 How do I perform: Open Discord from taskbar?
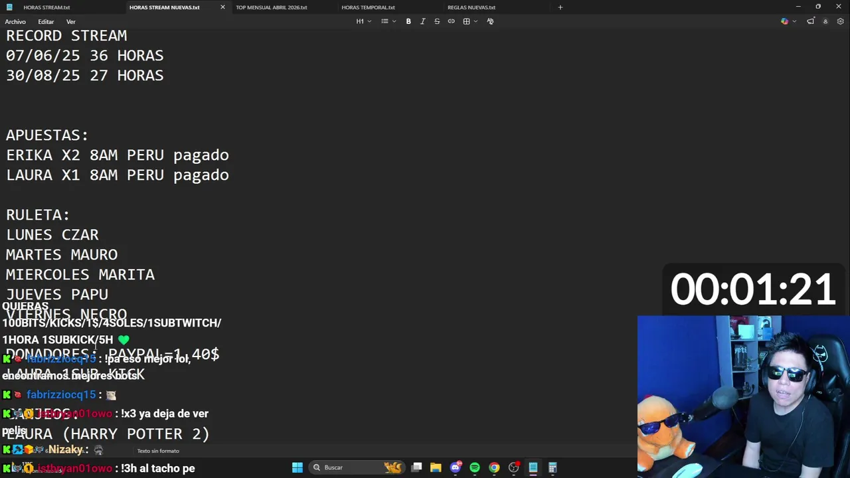click(x=456, y=467)
